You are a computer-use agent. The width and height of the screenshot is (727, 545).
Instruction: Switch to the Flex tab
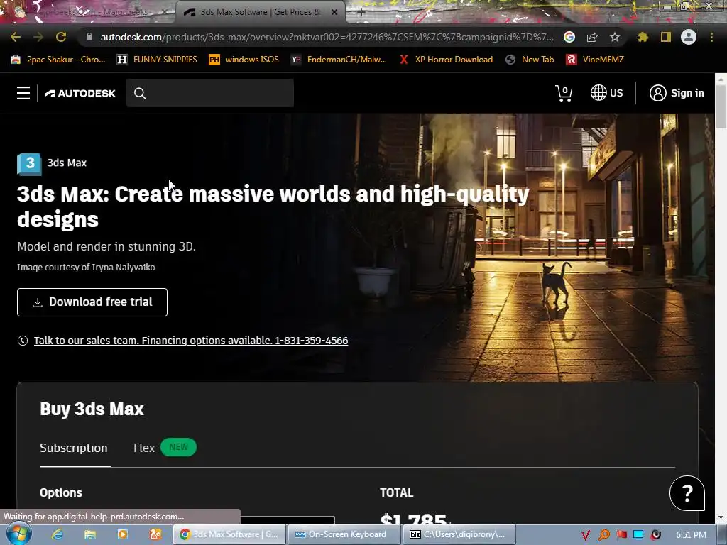(x=143, y=448)
